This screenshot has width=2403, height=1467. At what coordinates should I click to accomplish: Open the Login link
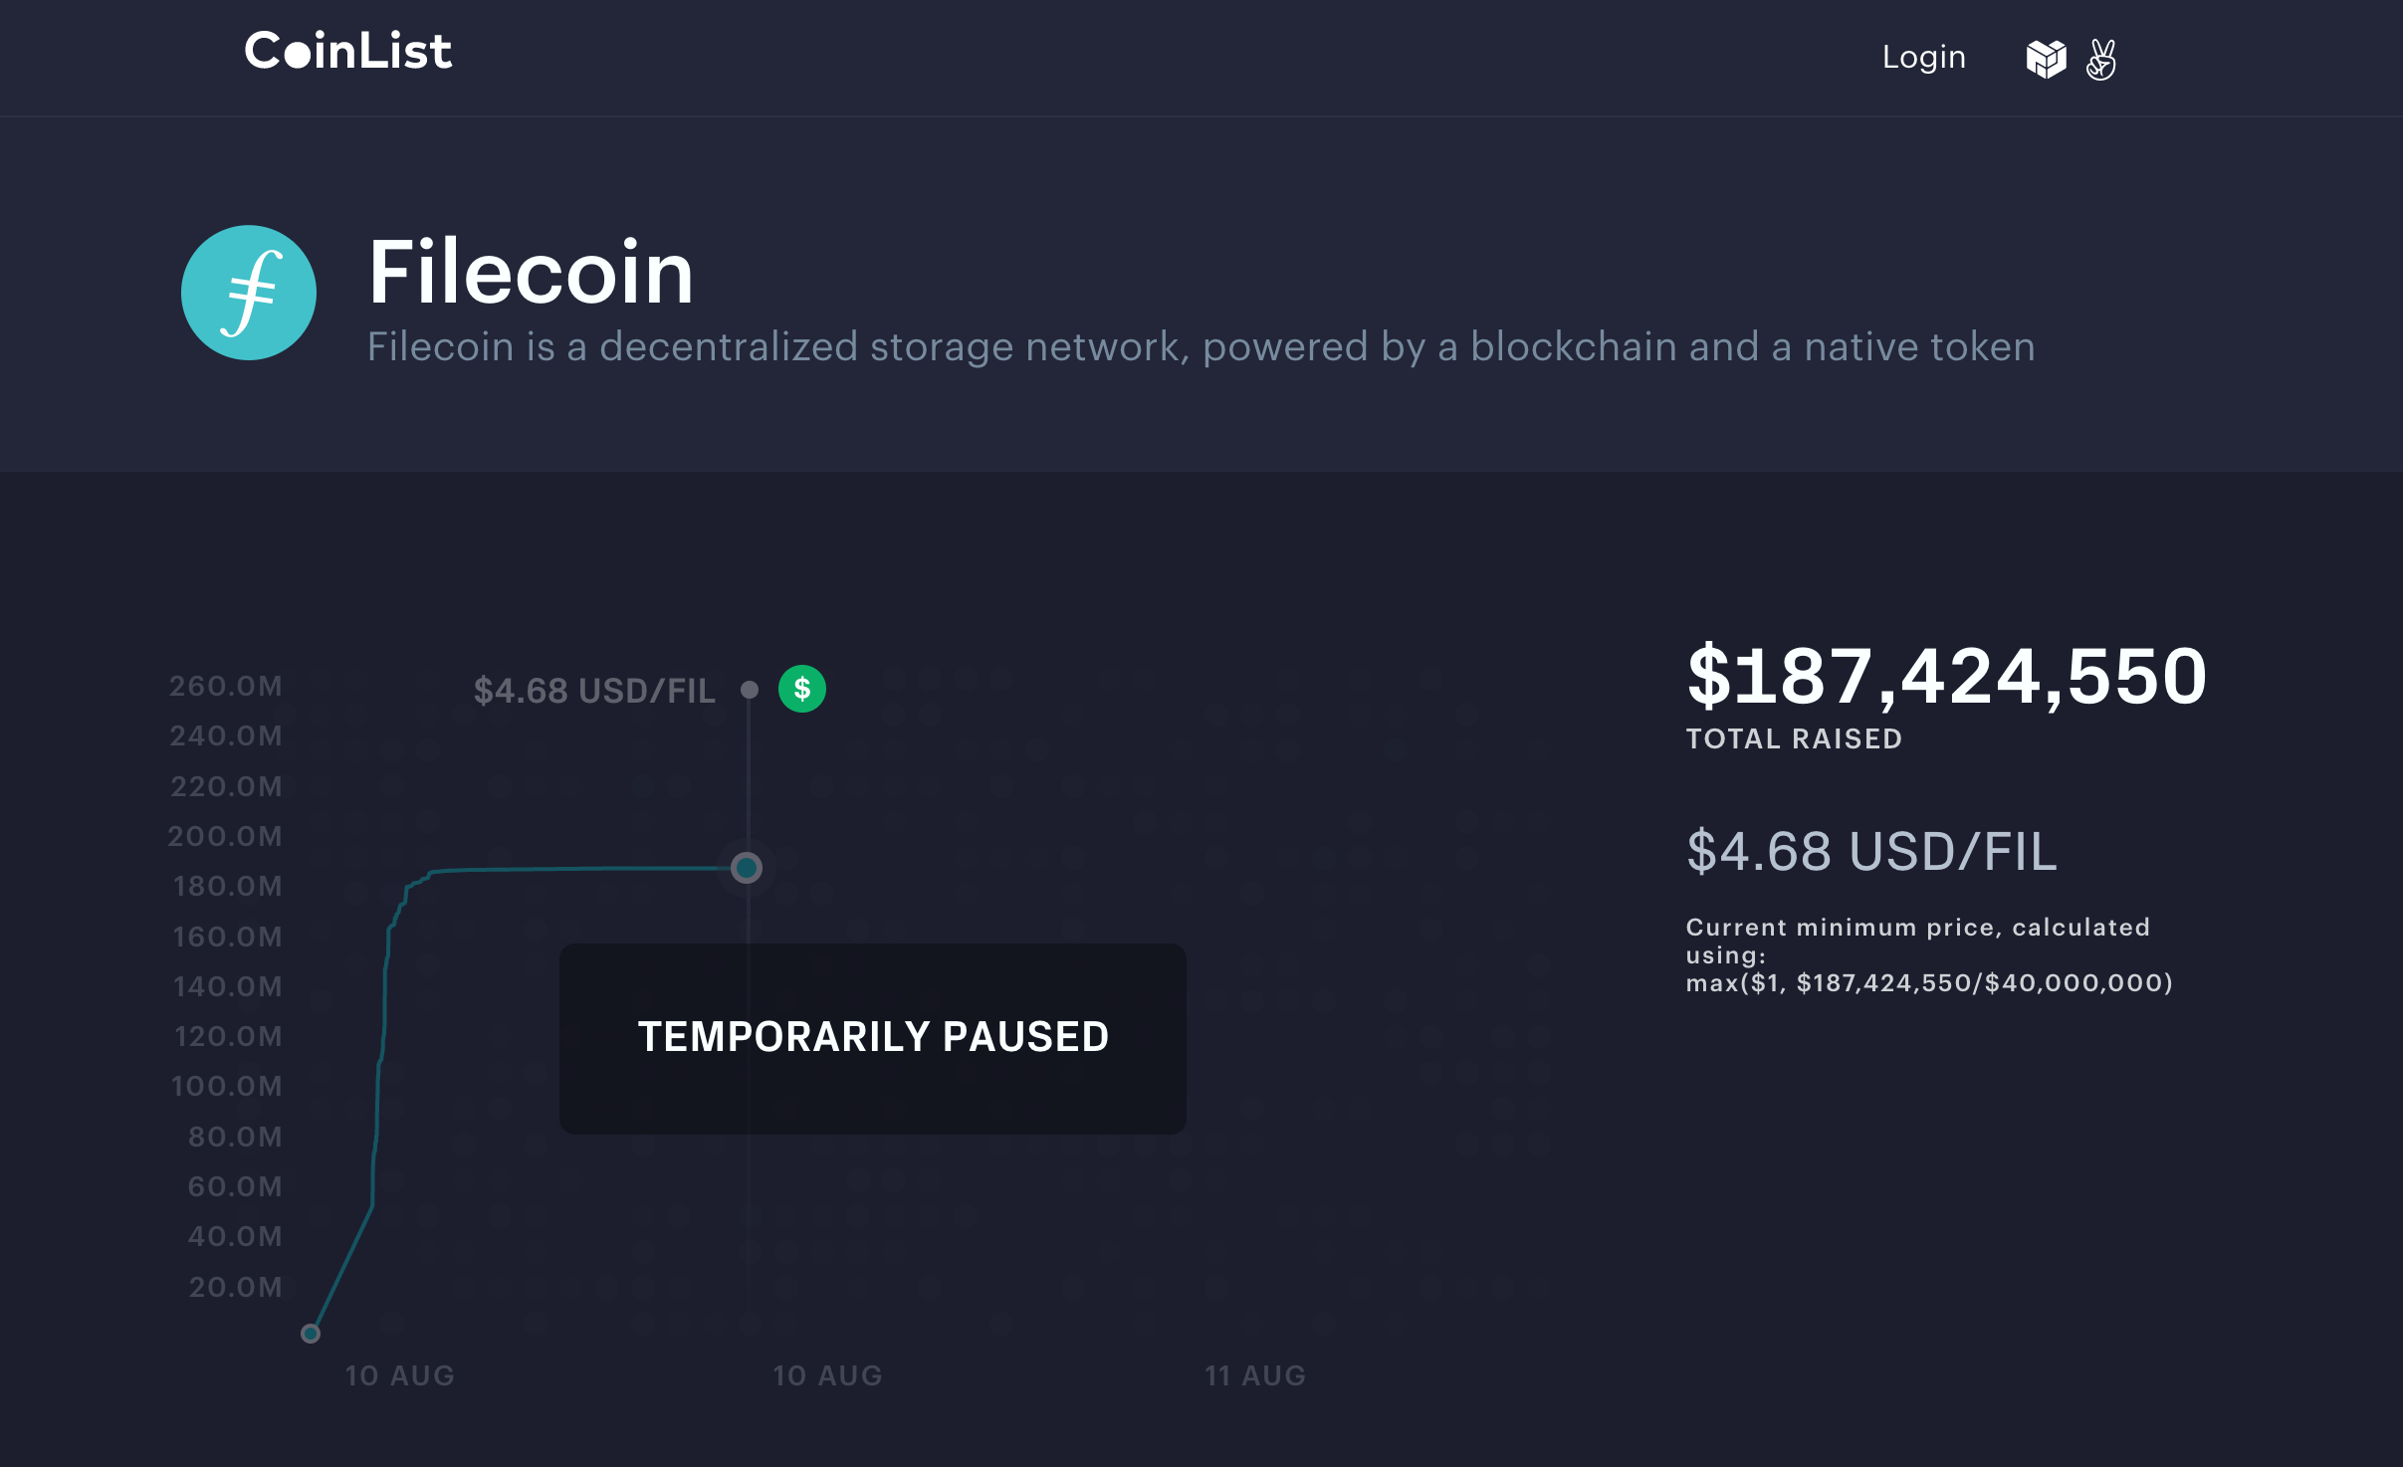click(x=1923, y=58)
